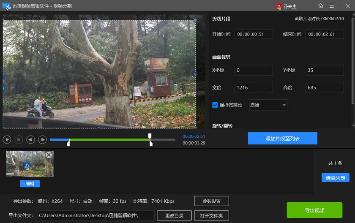Click the 高度 input field
This screenshot has width=355, height=223.
click(x=325, y=87)
